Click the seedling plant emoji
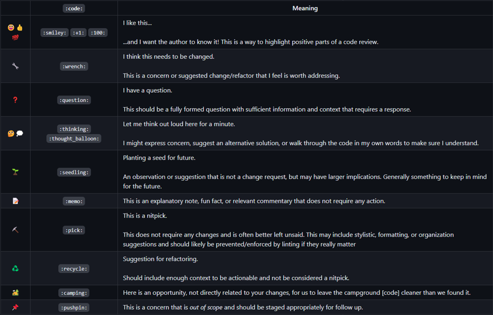 15,172
